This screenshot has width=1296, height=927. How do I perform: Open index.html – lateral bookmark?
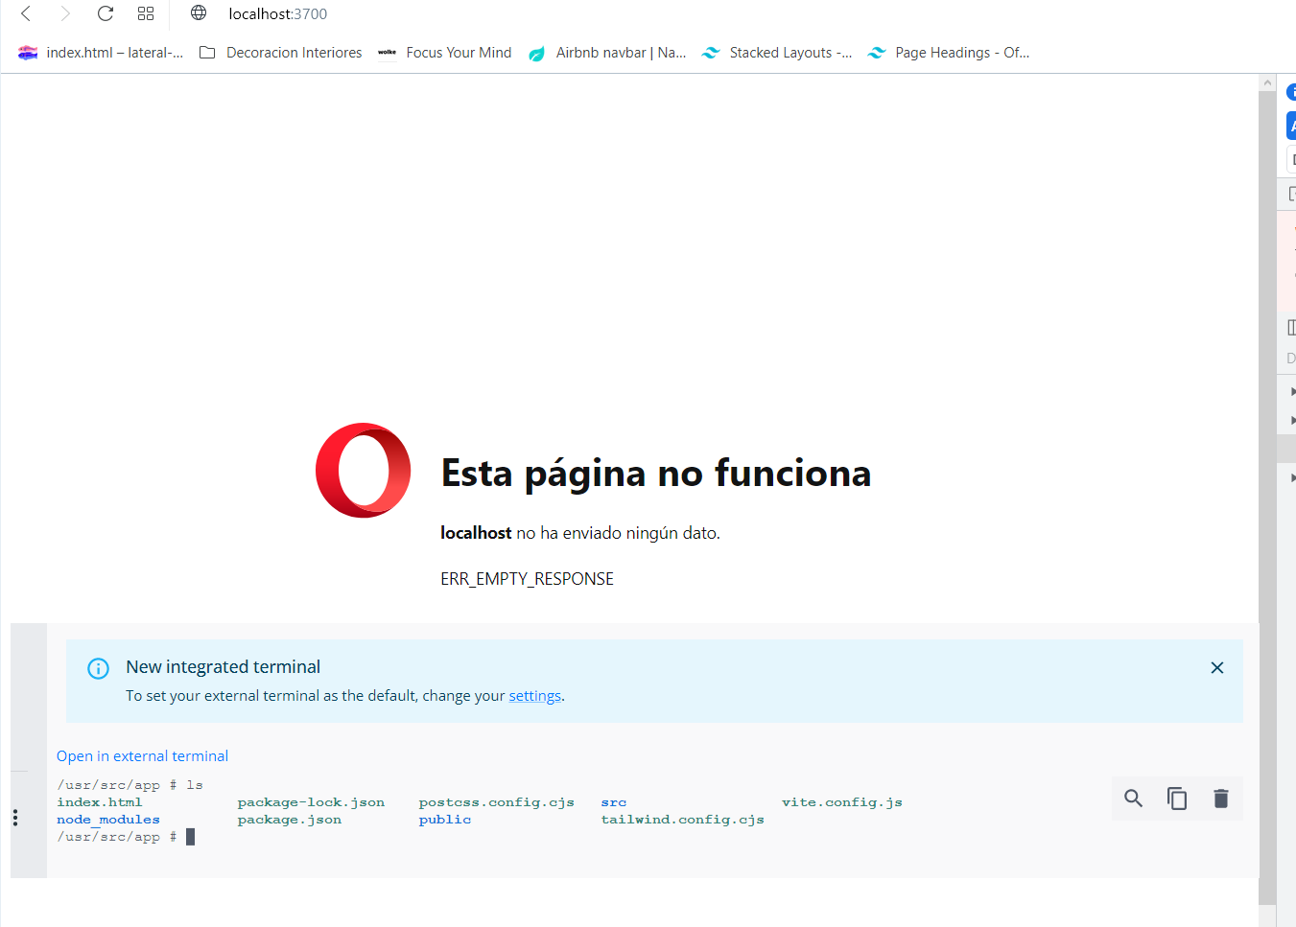101,53
